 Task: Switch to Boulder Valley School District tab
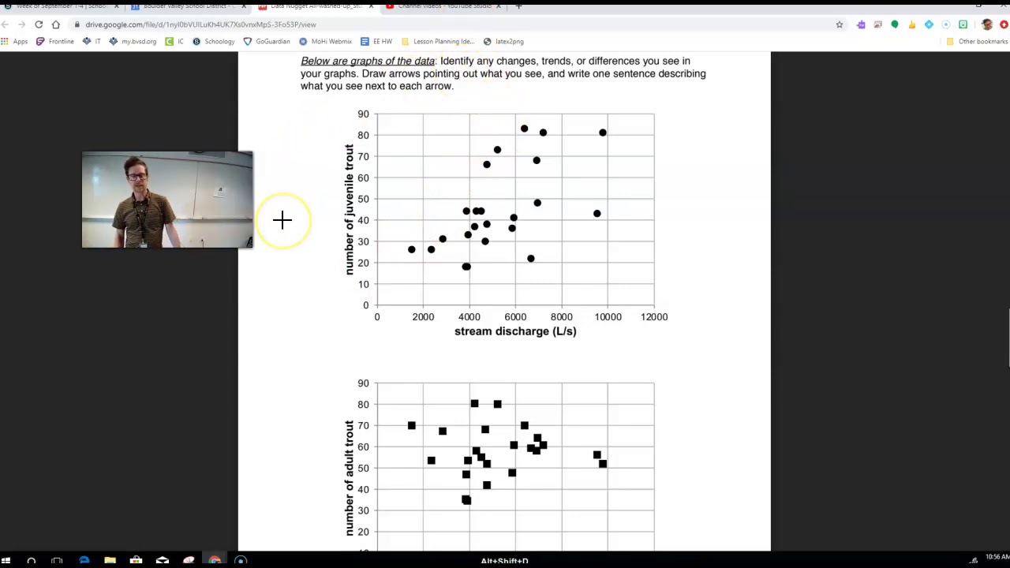[188, 6]
